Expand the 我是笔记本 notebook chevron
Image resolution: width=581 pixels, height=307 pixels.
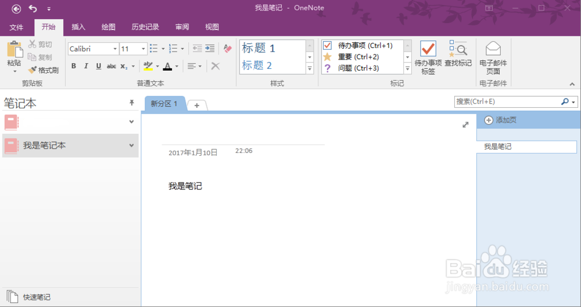click(131, 145)
